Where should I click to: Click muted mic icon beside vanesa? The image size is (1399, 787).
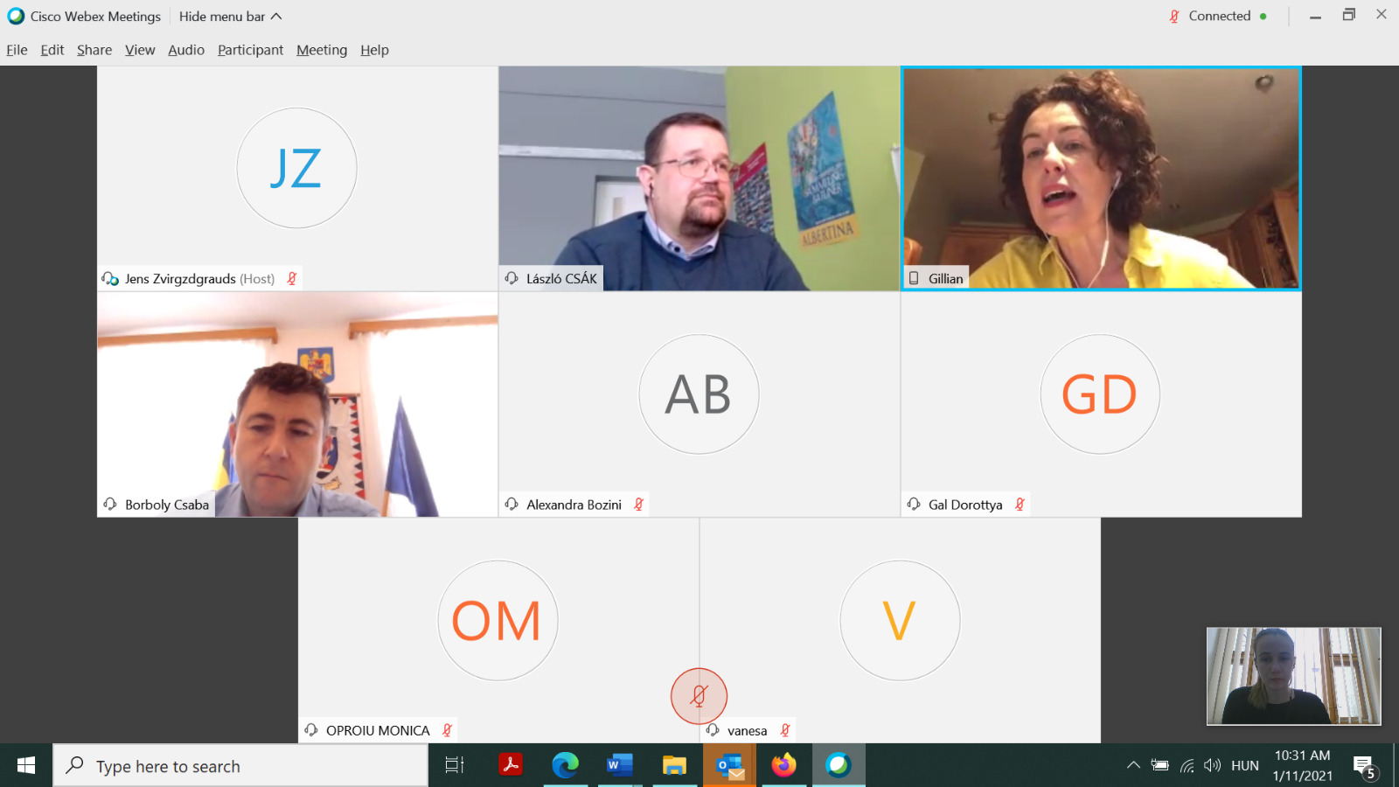pyautogui.click(x=785, y=730)
